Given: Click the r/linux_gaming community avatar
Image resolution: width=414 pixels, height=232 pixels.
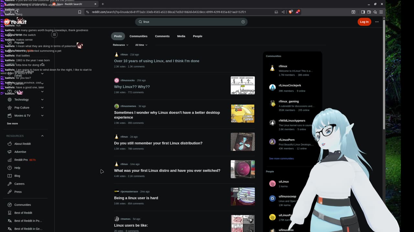Looking at the screenshot, I should [x=272, y=103].
